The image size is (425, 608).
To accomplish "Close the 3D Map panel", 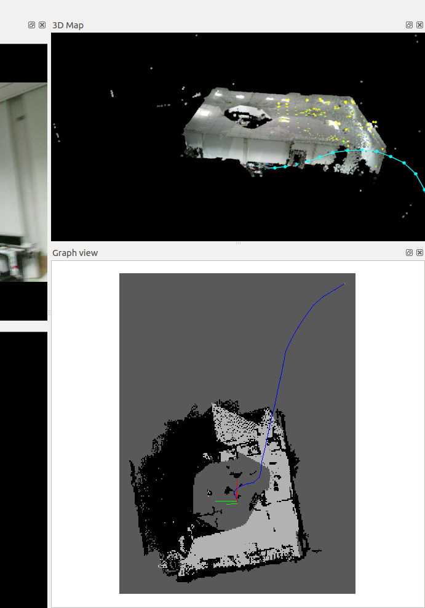I will 419,25.
